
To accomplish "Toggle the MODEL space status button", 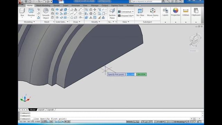I will 129,122.
